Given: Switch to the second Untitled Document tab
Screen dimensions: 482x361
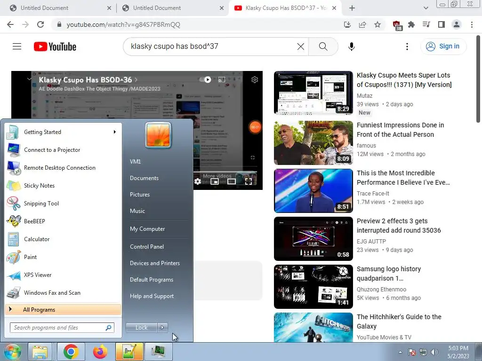Looking at the screenshot, I should click(172, 8).
